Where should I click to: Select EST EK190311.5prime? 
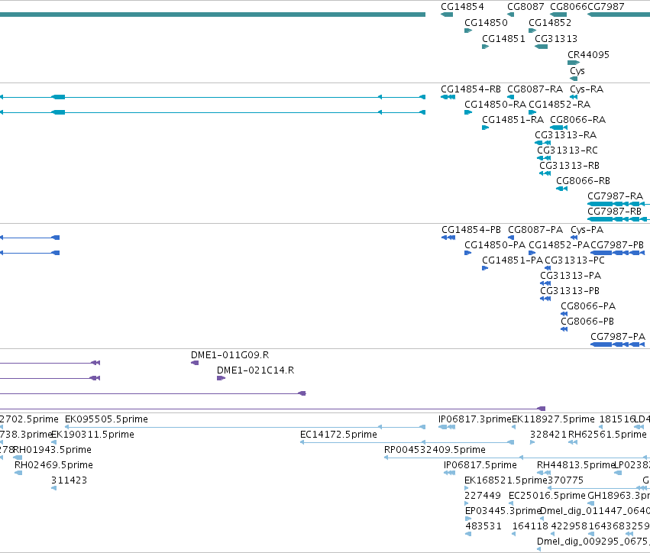click(x=92, y=435)
